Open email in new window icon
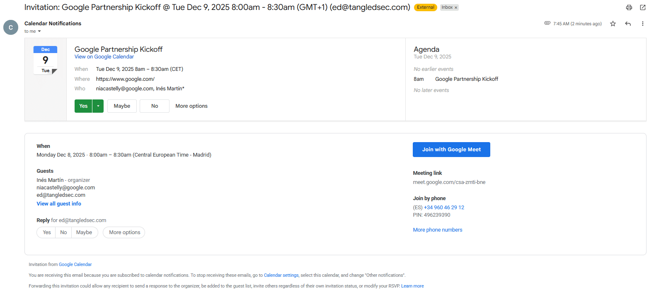 pos(642,7)
